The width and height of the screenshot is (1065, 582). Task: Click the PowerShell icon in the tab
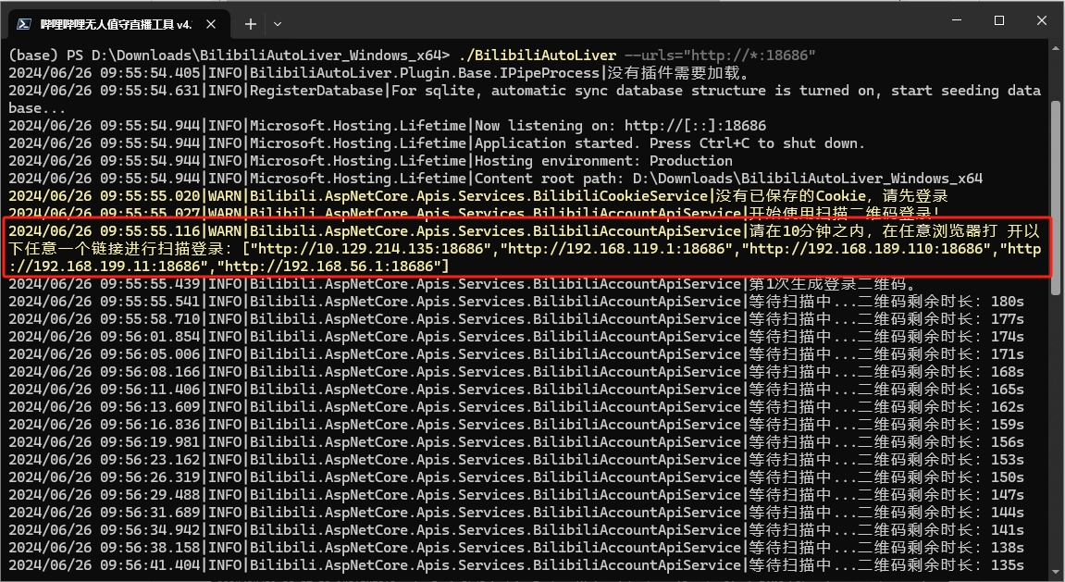(x=24, y=24)
